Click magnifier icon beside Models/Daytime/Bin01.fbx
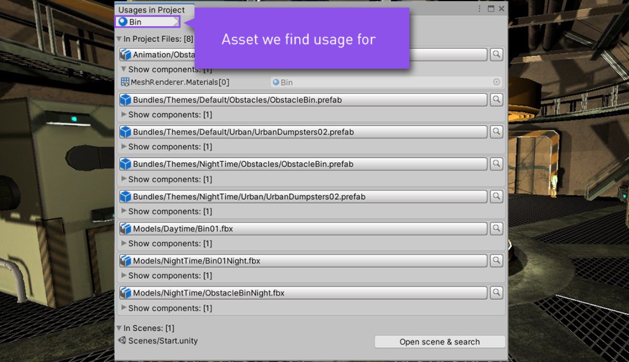629x362 pixels. (496, 228)
